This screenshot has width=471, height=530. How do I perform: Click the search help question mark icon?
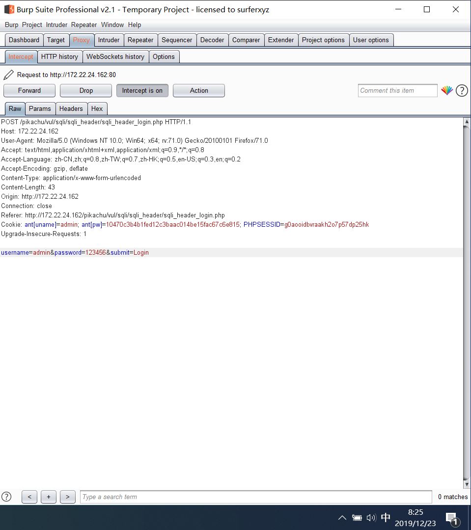coord(6,497)
